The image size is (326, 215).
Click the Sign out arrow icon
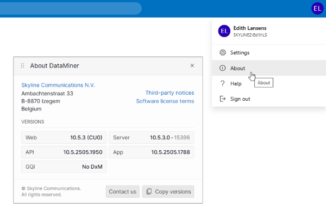[x=223, y=99]
